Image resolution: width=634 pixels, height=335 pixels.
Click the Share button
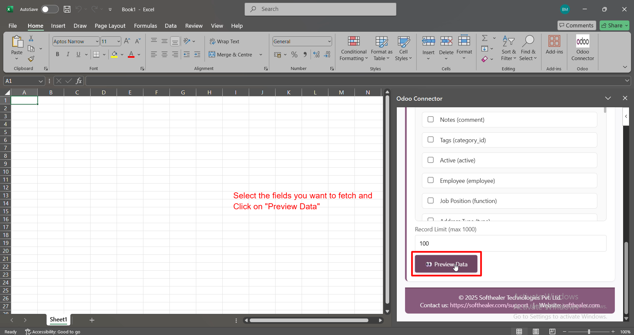tap(614, 25)
